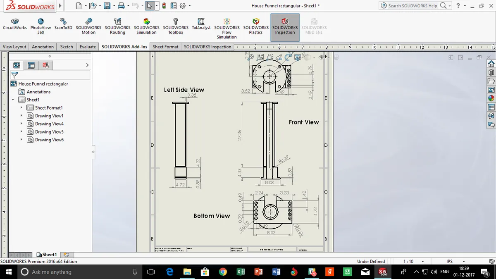The image size is (496, 279).
Task: Open dropdown next to Print icon
Action: click(128, 6)
